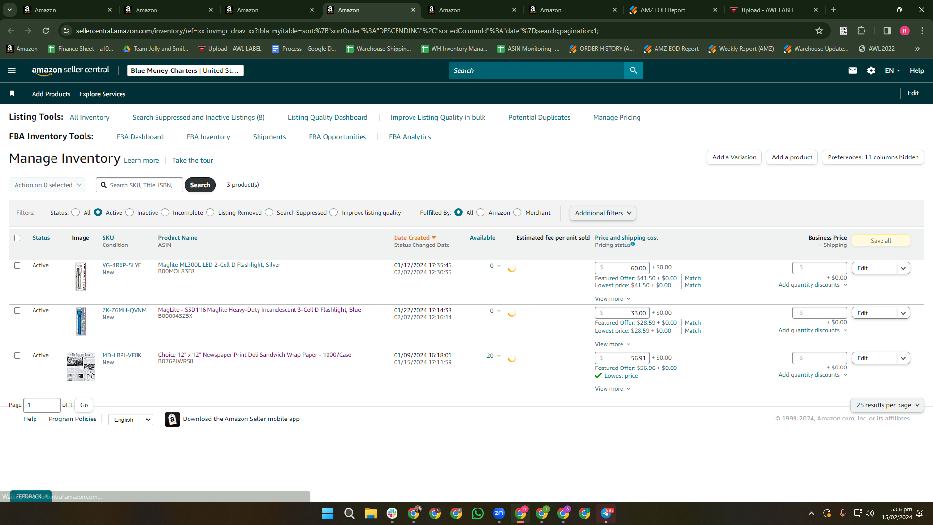Select the checkbox for SKU ZK-Z6MH-QVNM
The height and width of the screenshot is (525, 933).
coord(17,310)
